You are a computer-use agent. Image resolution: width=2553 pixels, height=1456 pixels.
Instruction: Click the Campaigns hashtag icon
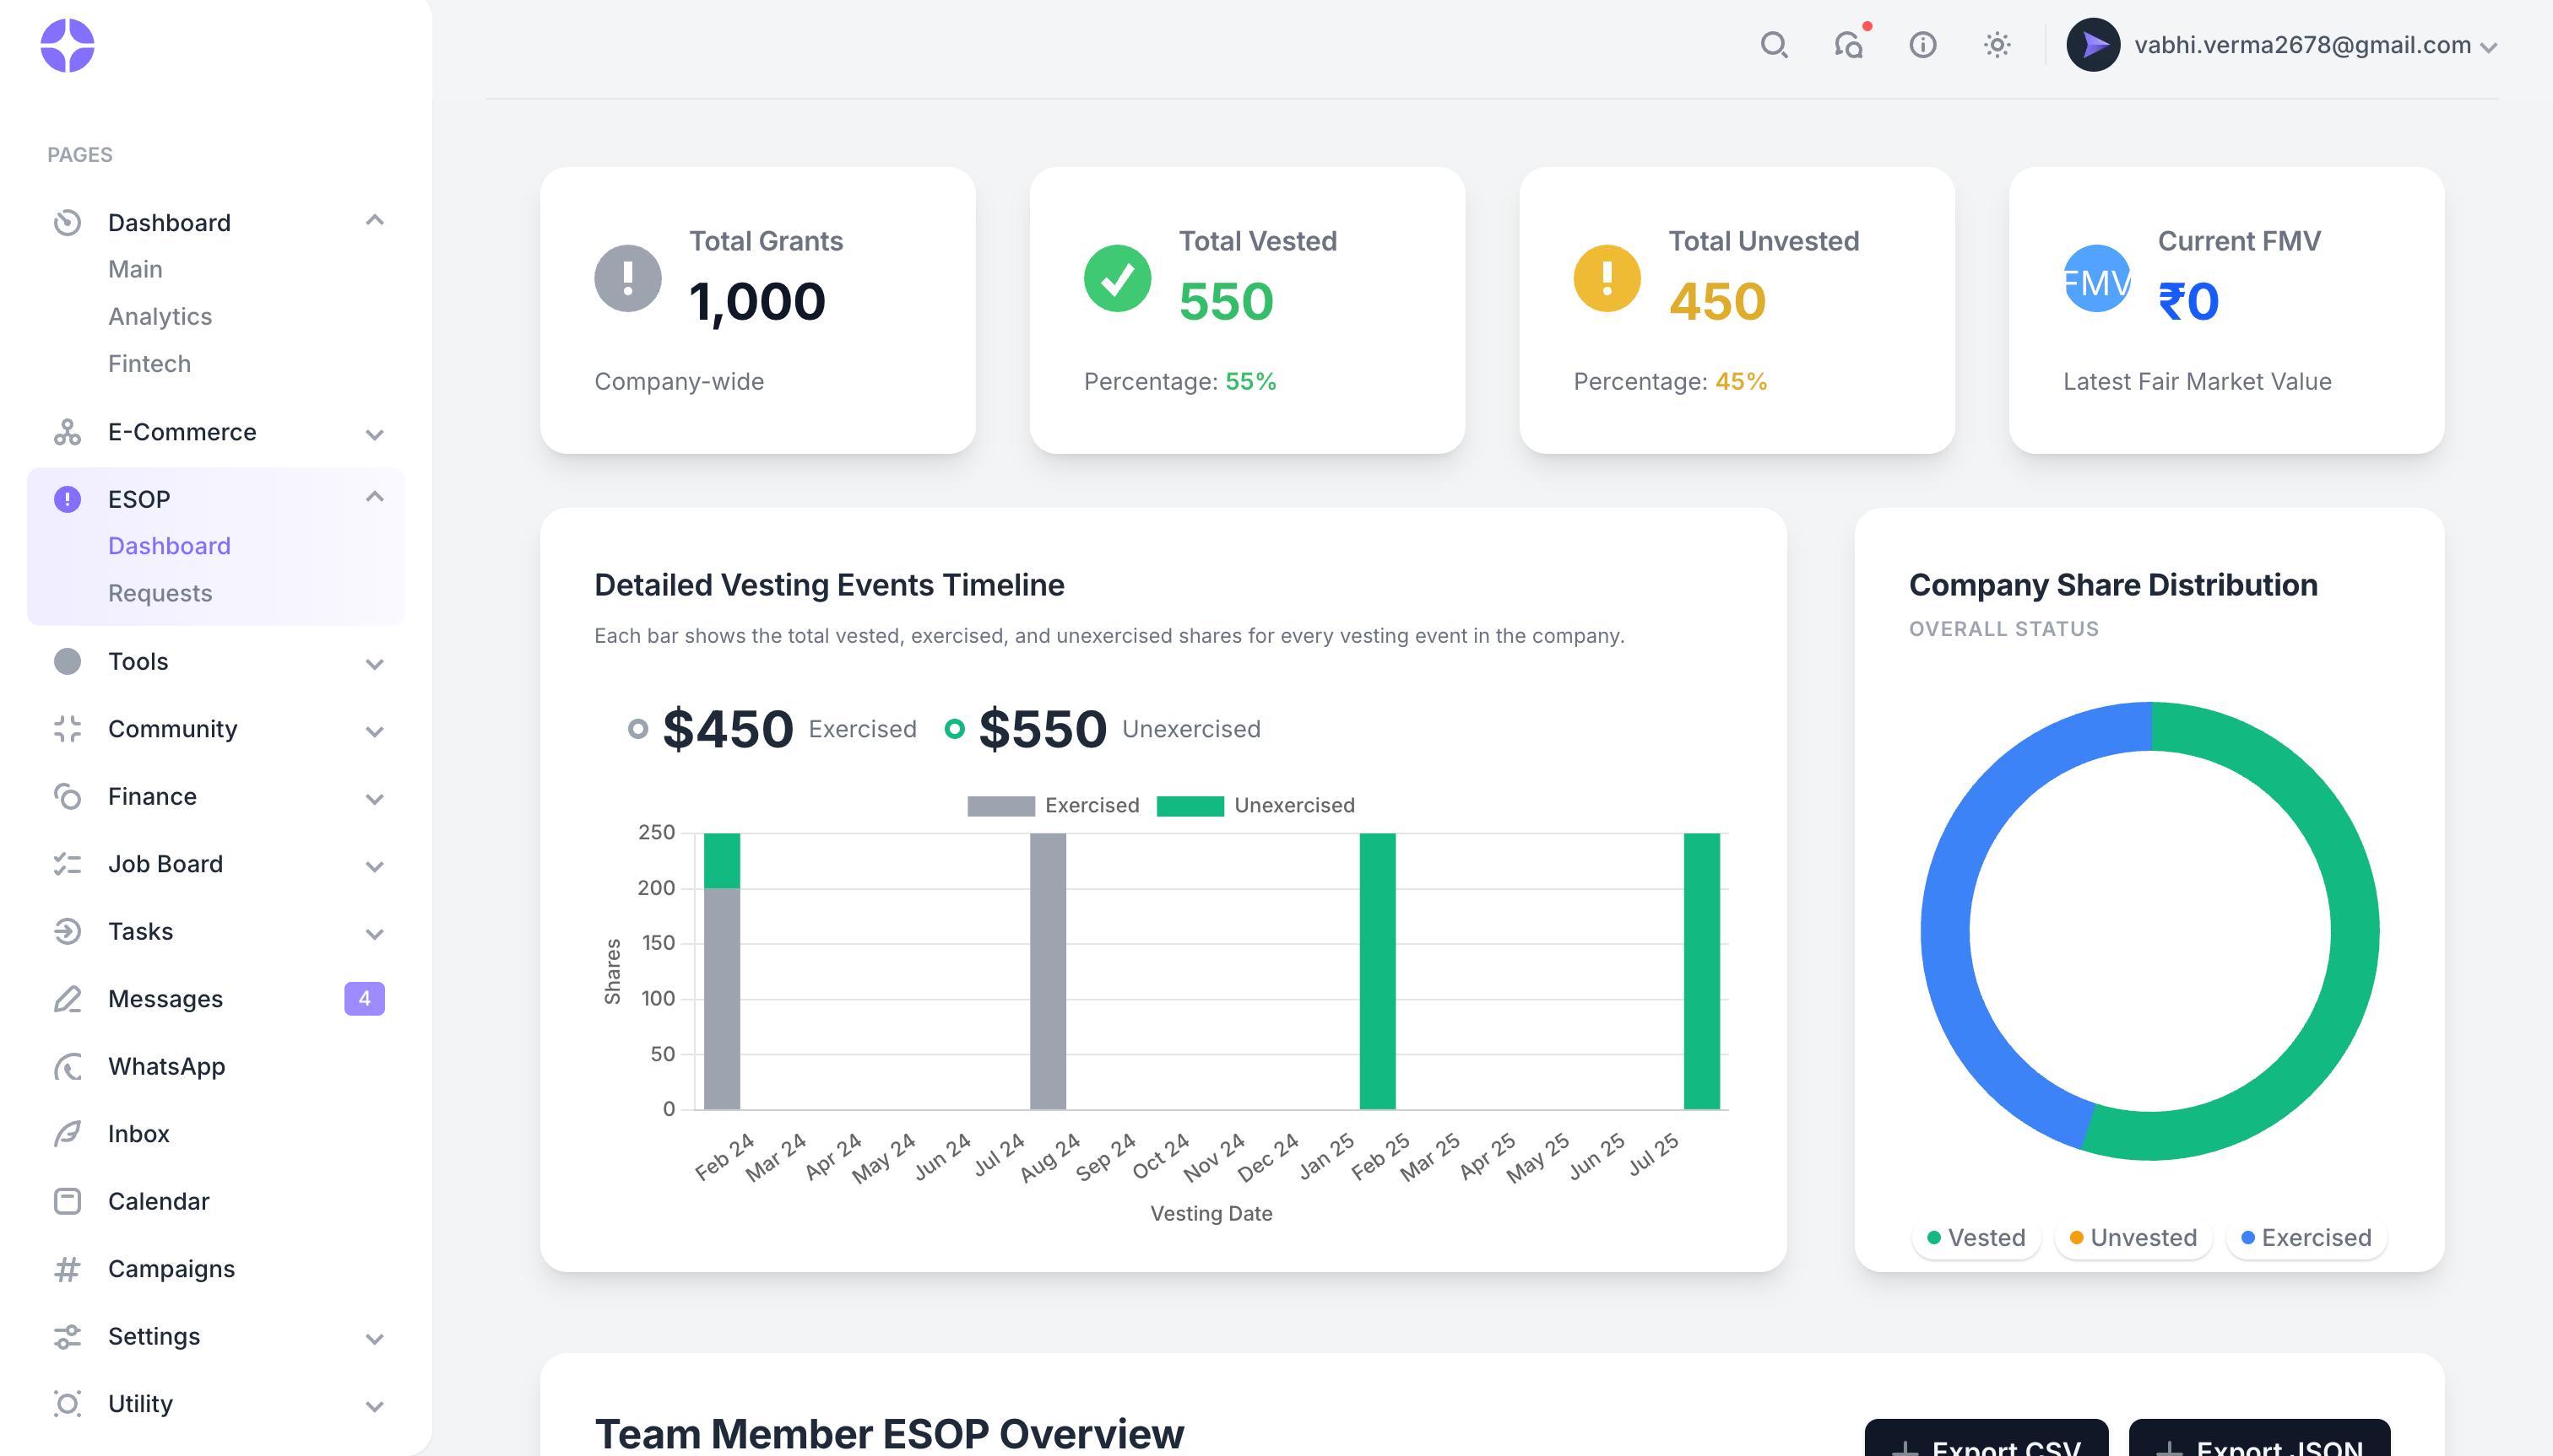pyautogui.click(x=67, y=1269)
